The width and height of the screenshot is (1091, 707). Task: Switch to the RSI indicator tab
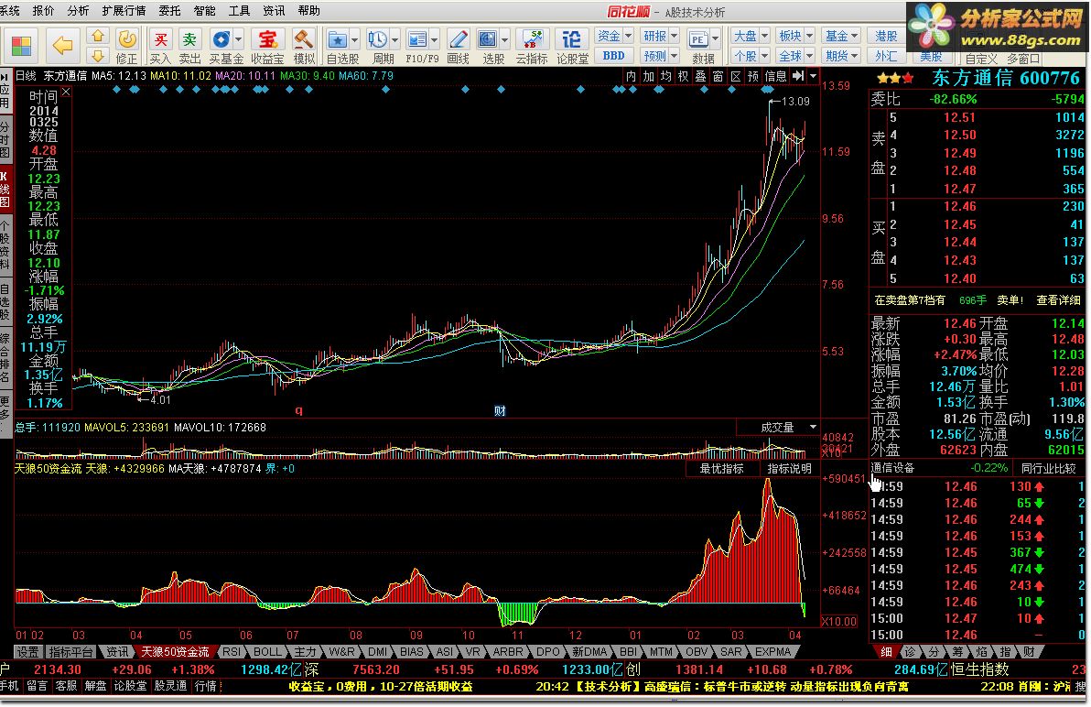coord(232,652)
